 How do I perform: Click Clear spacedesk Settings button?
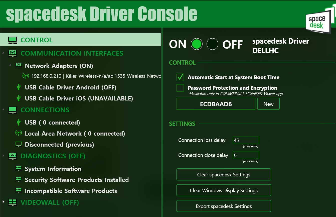(224, 175)
